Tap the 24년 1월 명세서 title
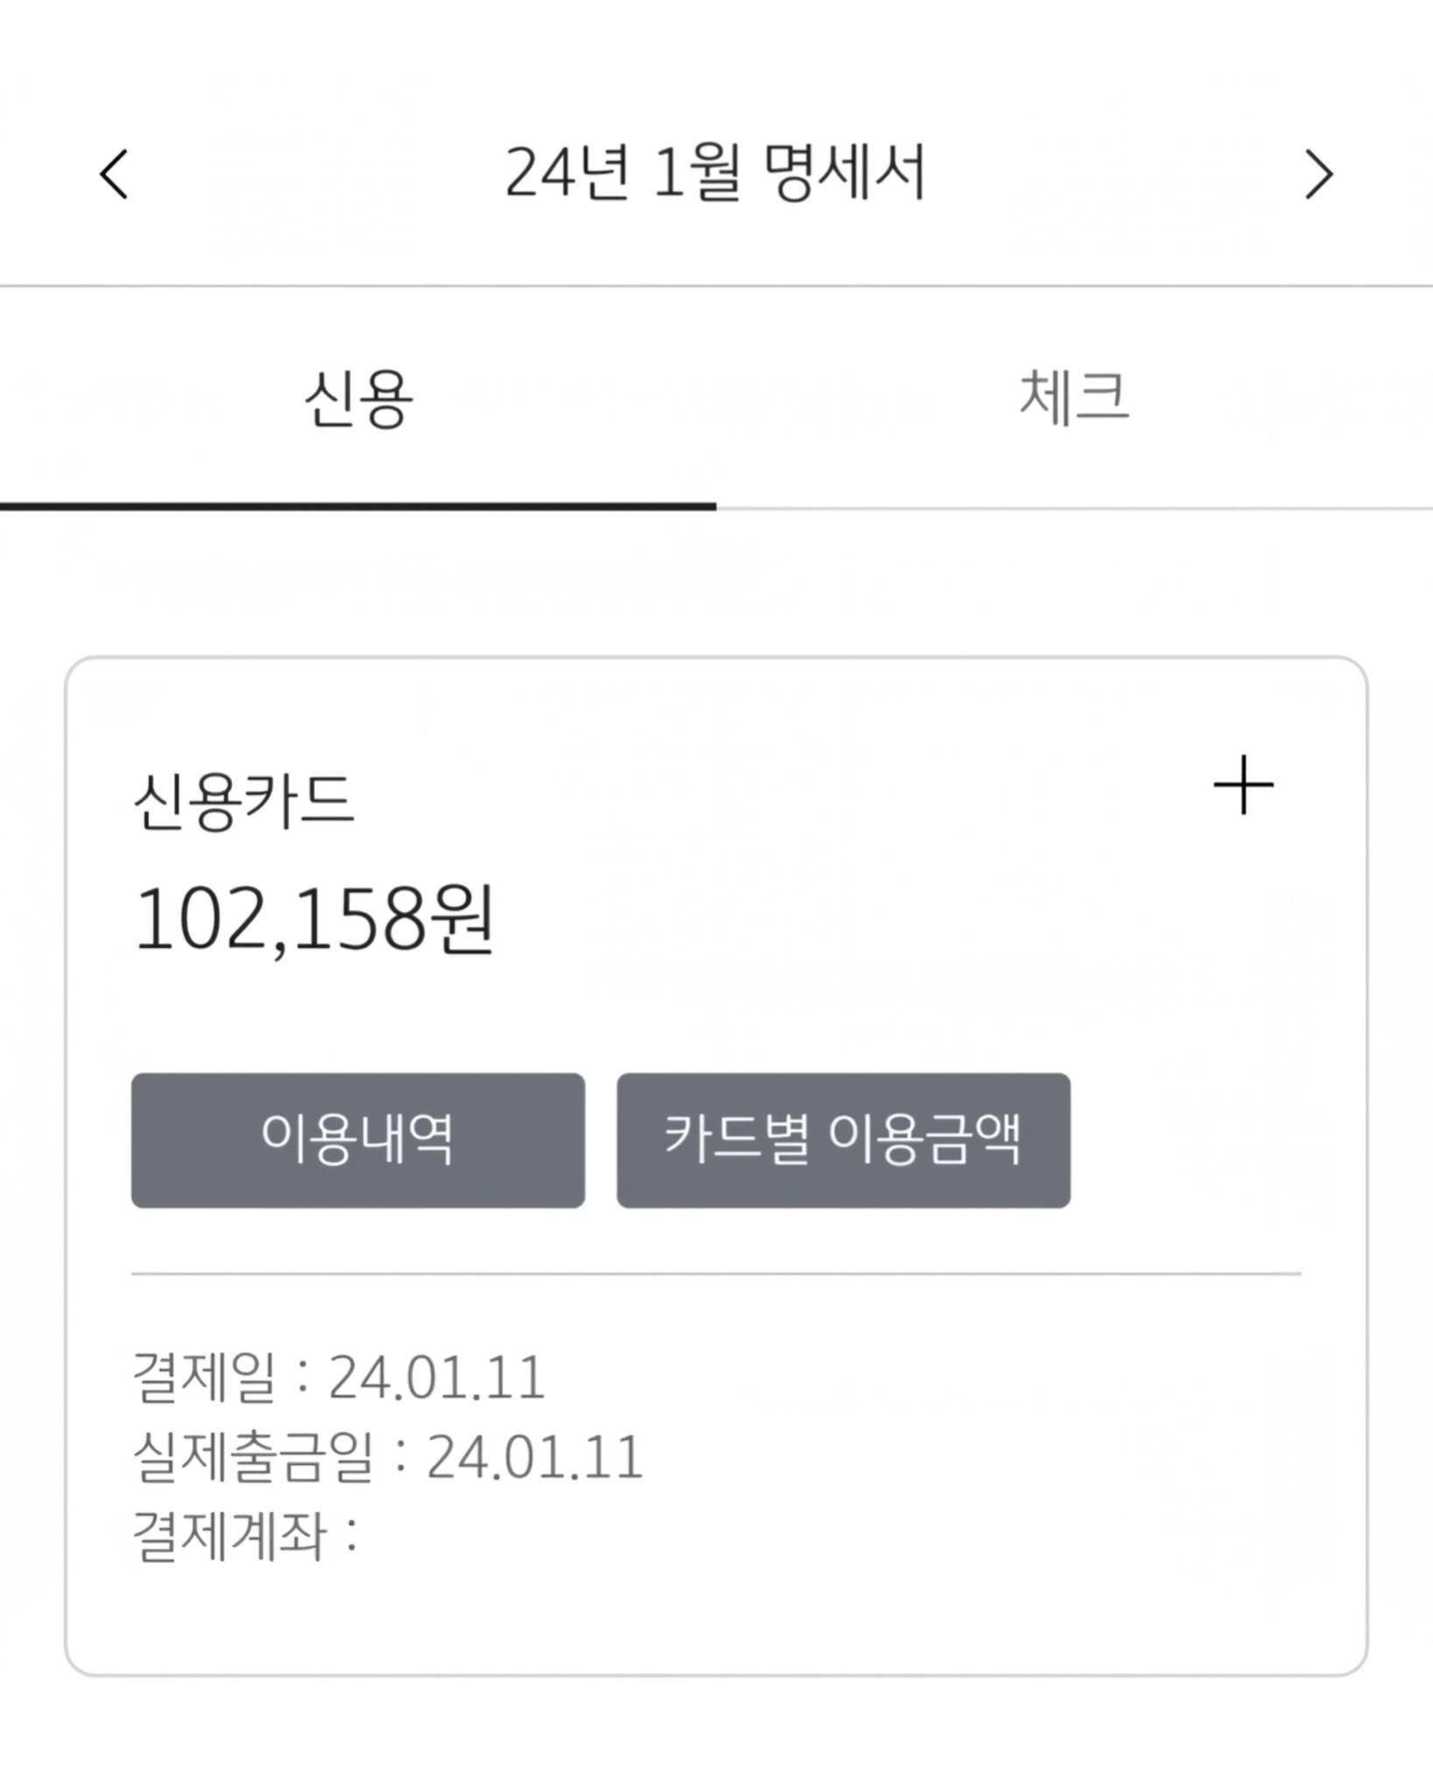The height and width of the screenshot is (1792, 1433). coord(715,173)
